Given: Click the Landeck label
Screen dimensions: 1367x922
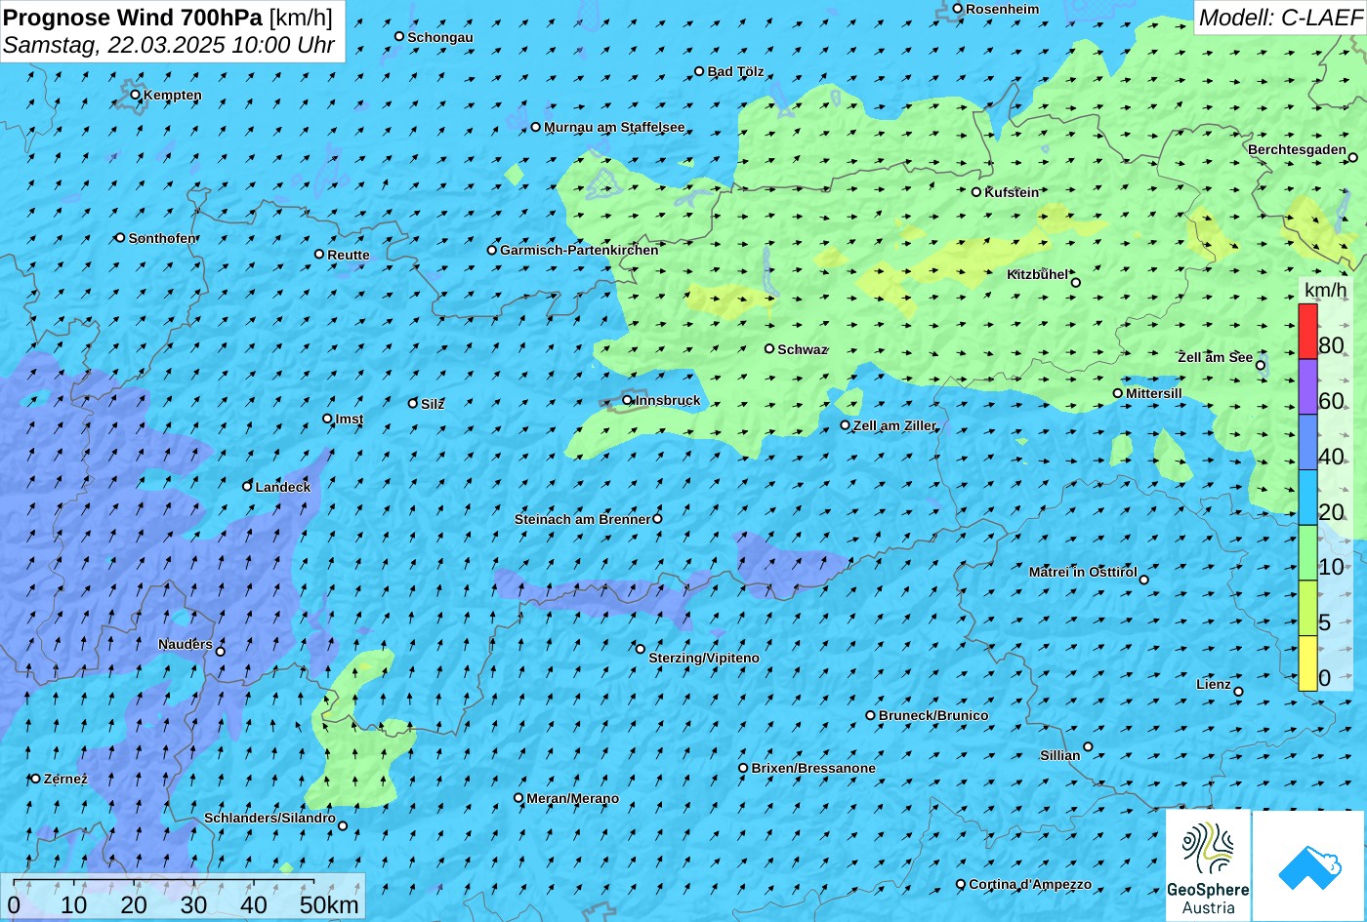Looking at the screenshot, I should [x=283, y=487].
